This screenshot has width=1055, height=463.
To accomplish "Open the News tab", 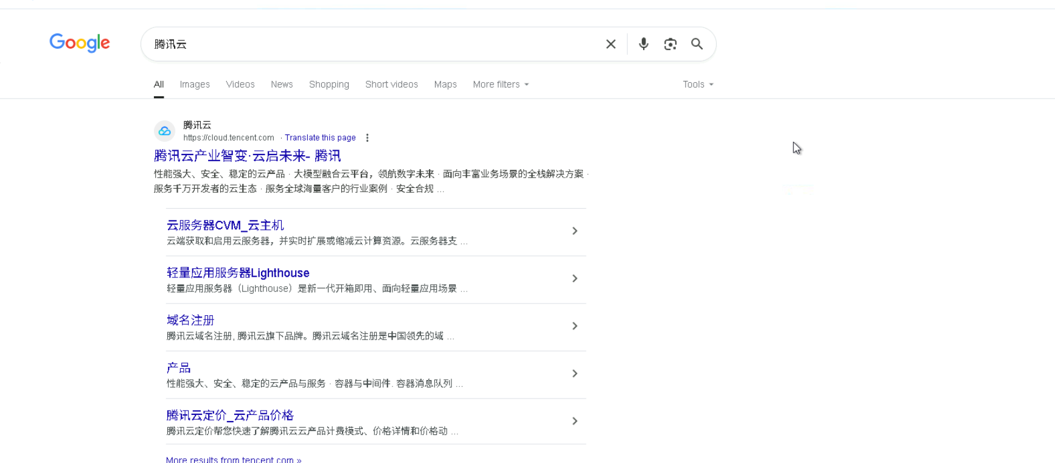I will (x=282, y=85).
